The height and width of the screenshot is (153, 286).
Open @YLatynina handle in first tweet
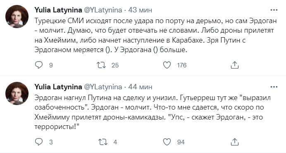(x=102, y=10)
